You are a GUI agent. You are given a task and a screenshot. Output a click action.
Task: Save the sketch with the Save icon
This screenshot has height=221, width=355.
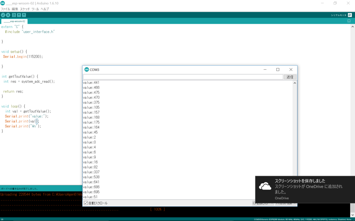click(x=24, y=15)
